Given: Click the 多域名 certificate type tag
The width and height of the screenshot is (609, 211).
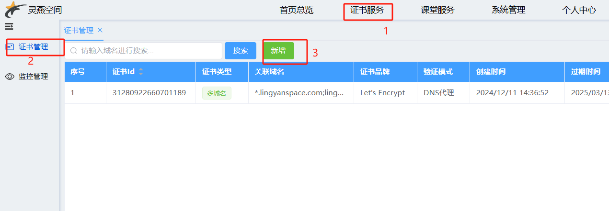Looking at the screenshot, I should click(217, 93).
